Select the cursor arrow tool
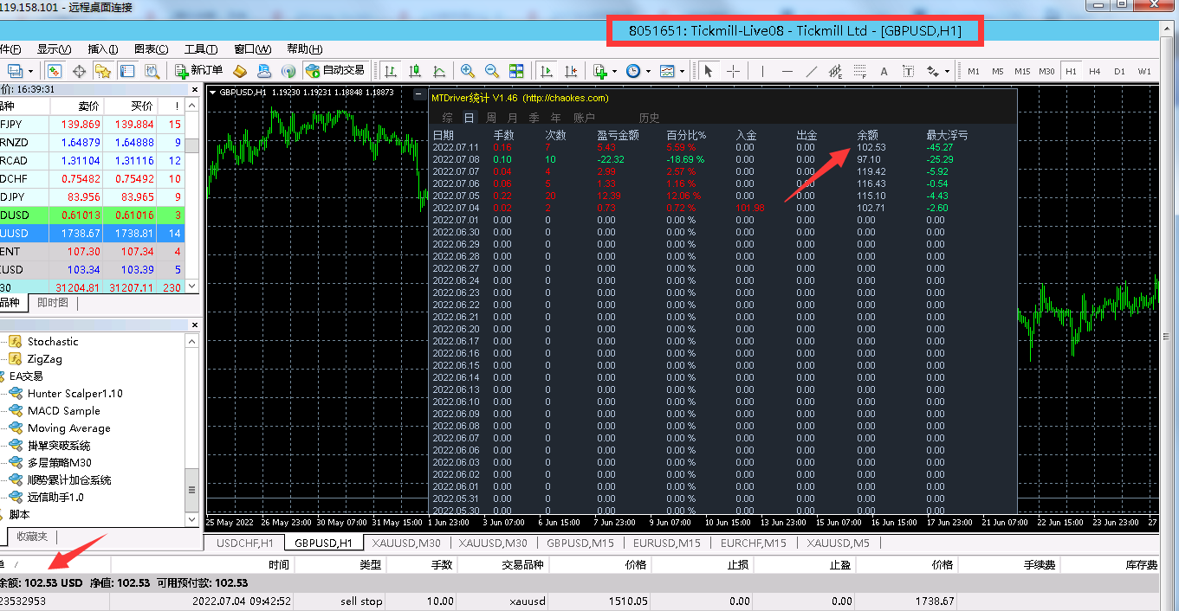Viewport: 1179px width, 611px height. [x=709, y=71]
